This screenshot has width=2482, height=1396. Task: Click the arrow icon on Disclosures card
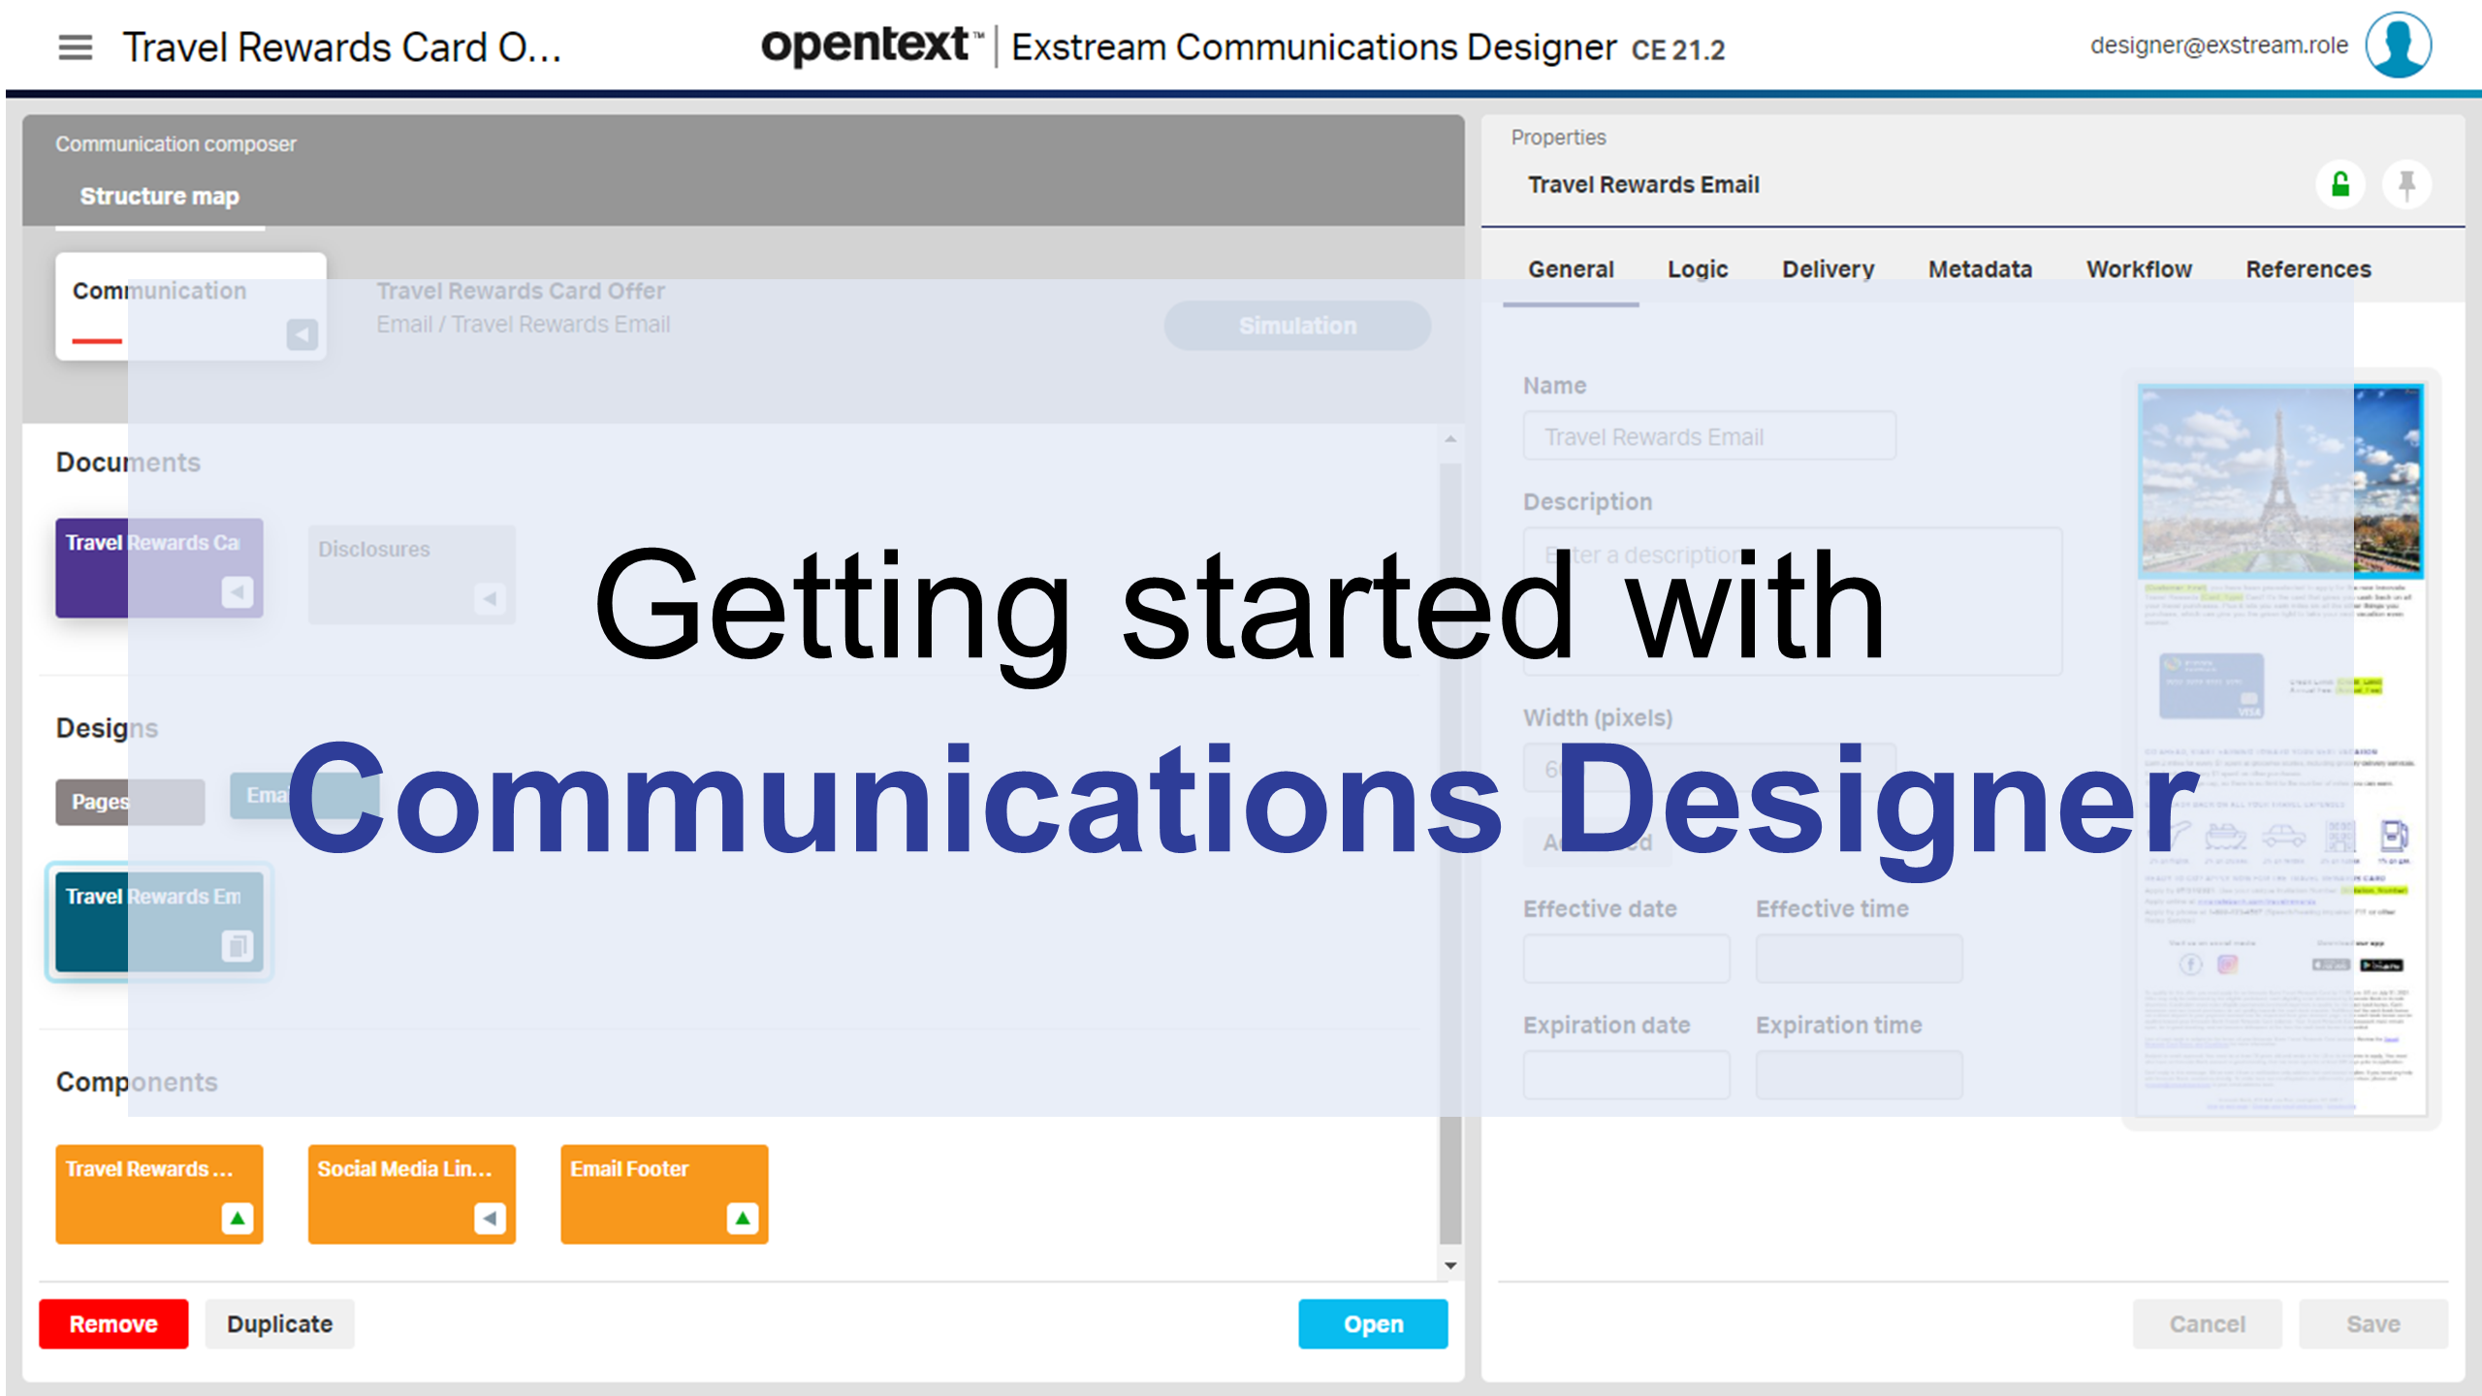490,598
